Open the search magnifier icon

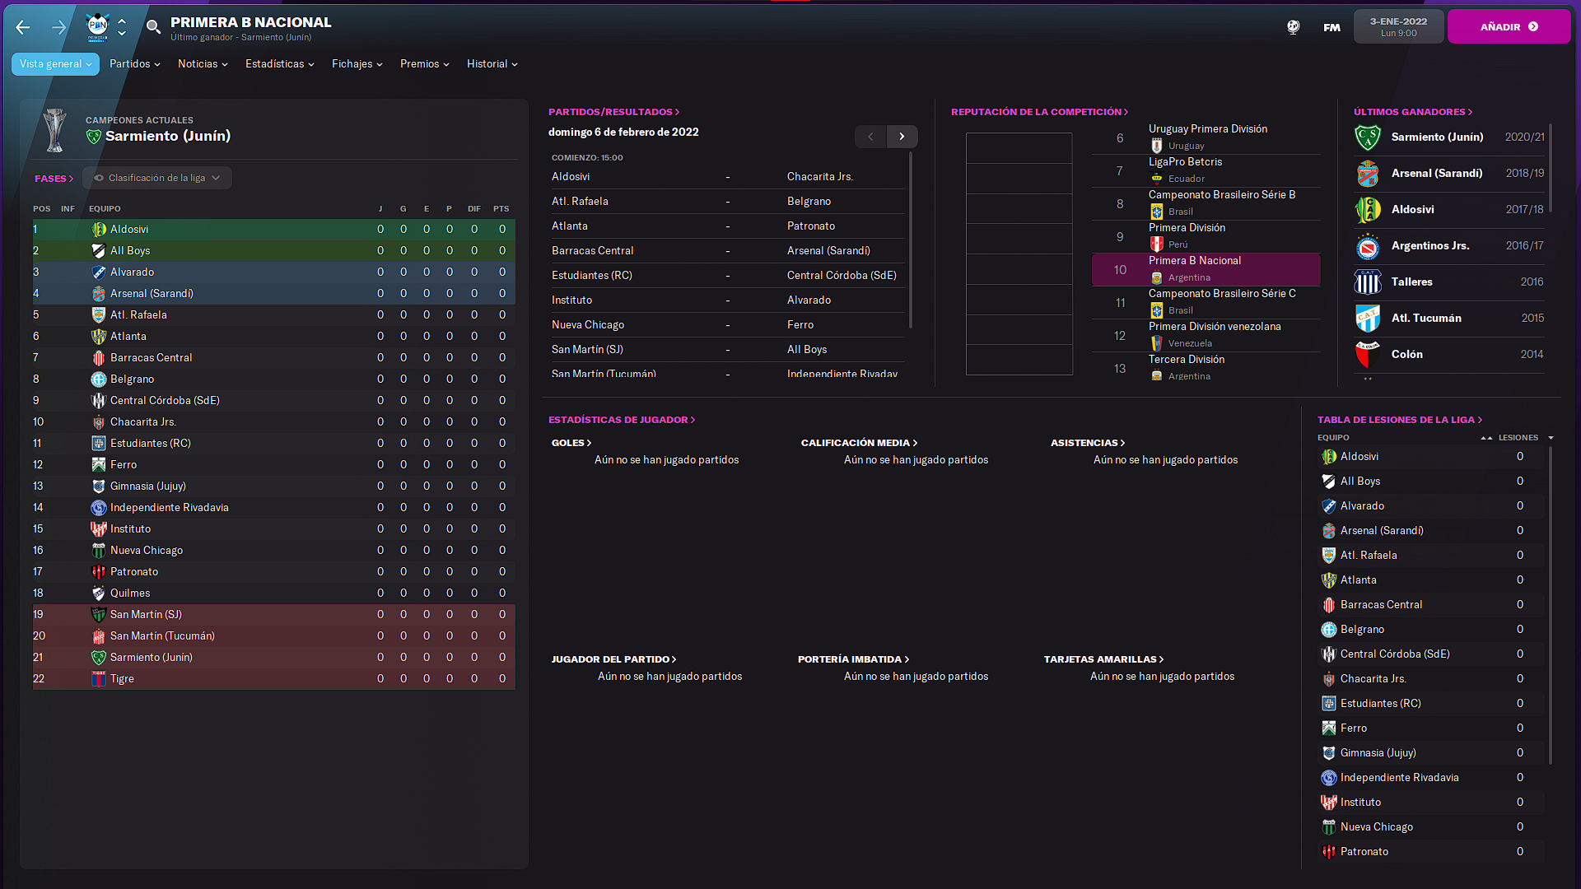[153, 27]
